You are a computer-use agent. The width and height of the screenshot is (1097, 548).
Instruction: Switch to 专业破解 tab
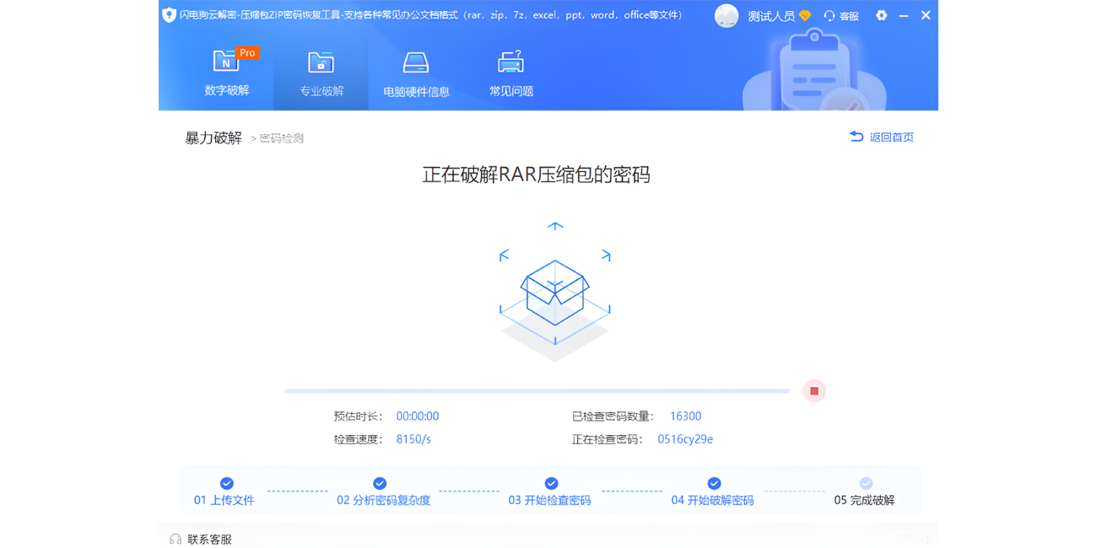[321, 91]
